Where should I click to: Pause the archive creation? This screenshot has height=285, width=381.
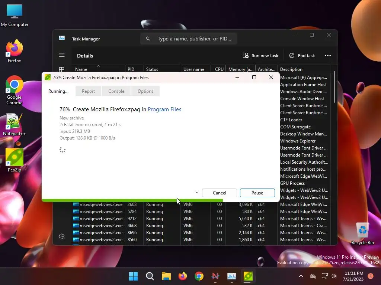pos(257,193)
